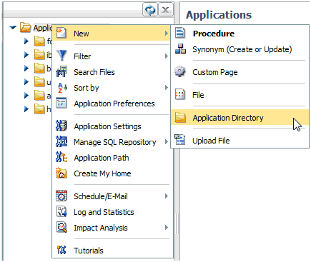Expand the last folder starting with h
311x262 pixels.
[26, 109]
